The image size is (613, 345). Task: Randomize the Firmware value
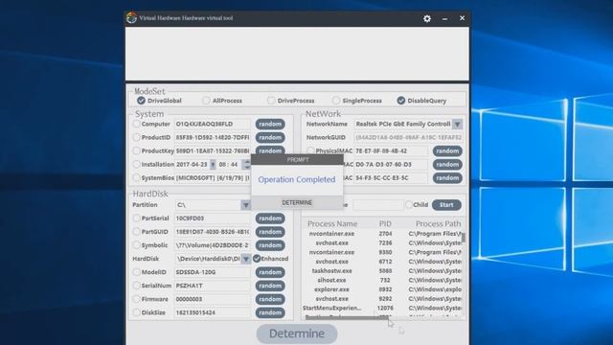click(x=270, y=299)
